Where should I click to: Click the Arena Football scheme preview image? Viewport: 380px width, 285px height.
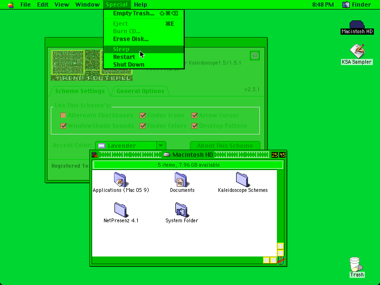click(x=92, y=65)
